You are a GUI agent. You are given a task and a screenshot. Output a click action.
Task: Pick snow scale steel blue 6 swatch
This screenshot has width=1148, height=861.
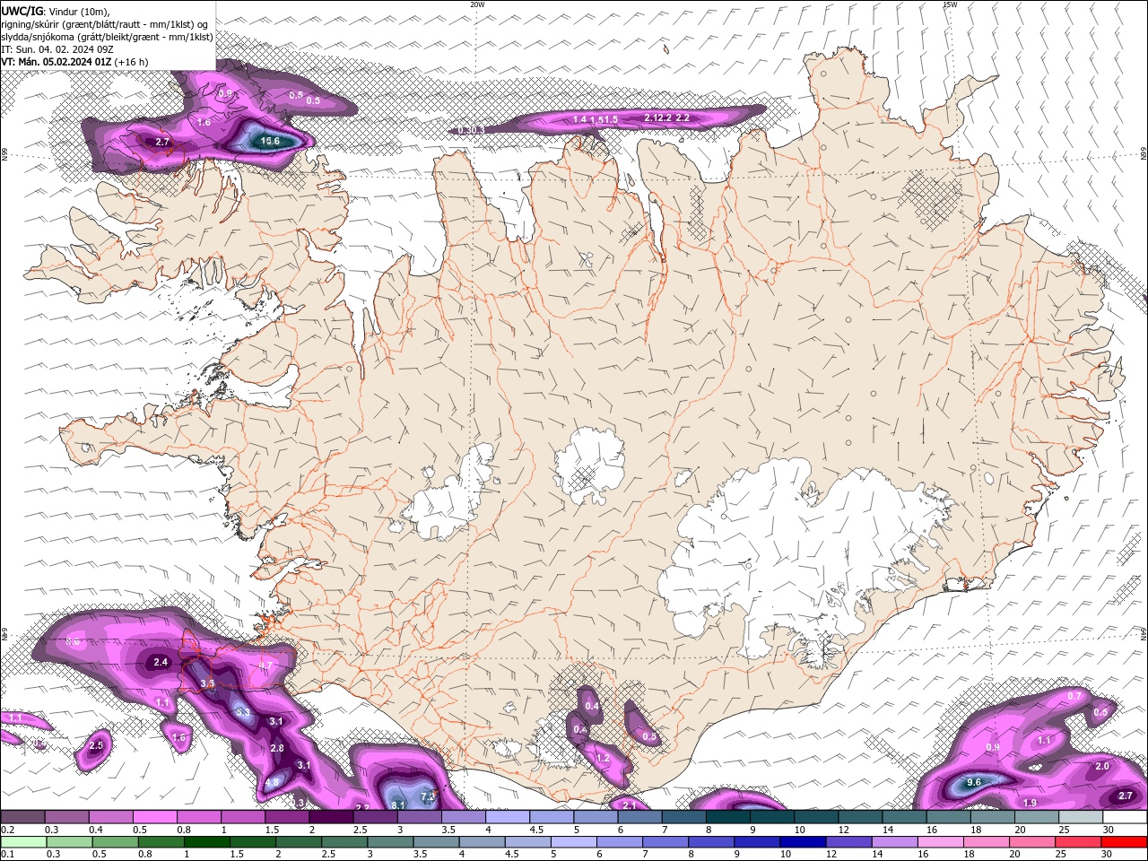[x=639, y=817]
